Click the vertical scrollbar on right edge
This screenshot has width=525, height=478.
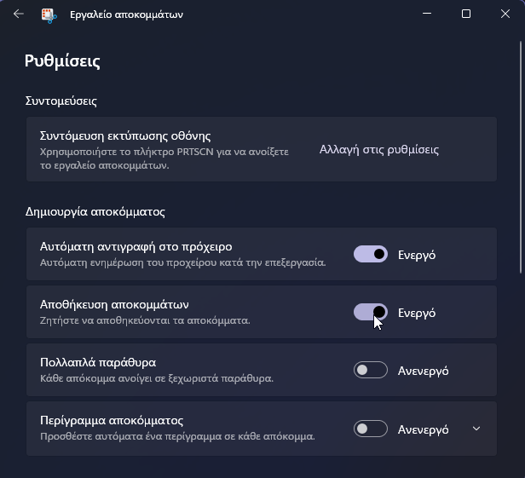(x=521, y=157)
